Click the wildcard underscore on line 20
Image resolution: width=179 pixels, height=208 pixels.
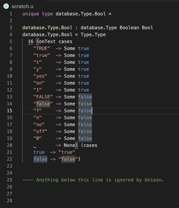(35, 147)
